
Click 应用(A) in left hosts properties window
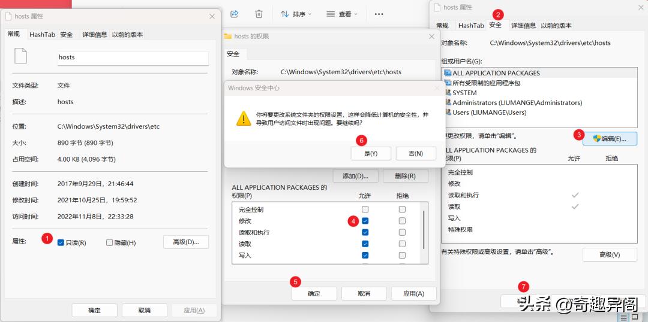pos(194,310)
